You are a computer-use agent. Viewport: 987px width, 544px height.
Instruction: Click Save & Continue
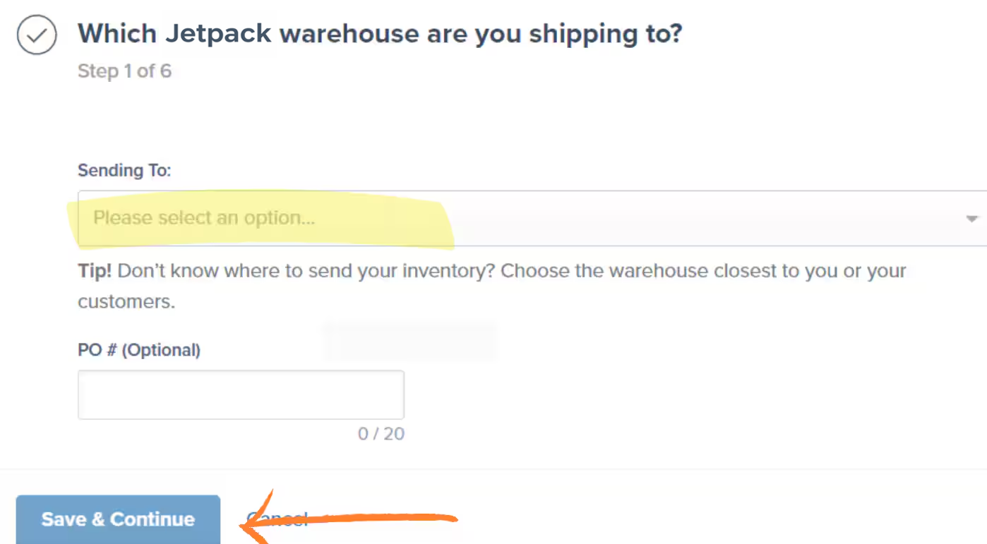[x=117, y=519]
